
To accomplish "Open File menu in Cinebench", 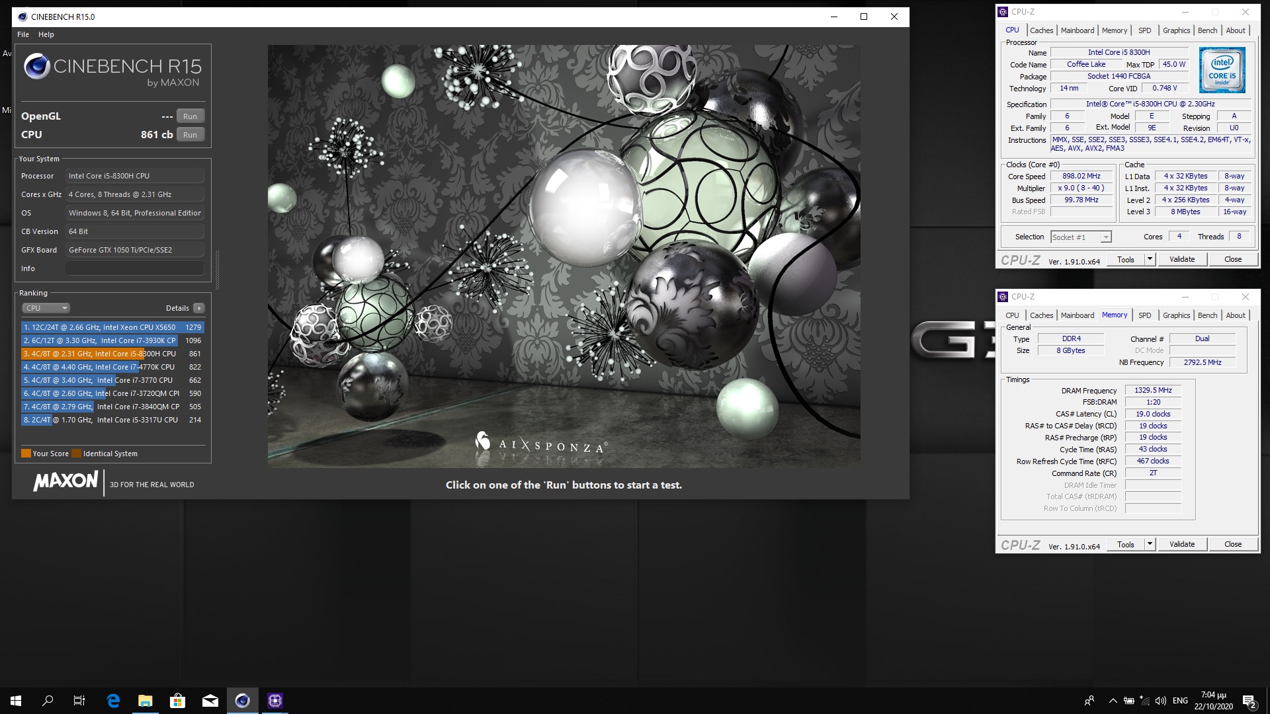I will click(23, 34).
